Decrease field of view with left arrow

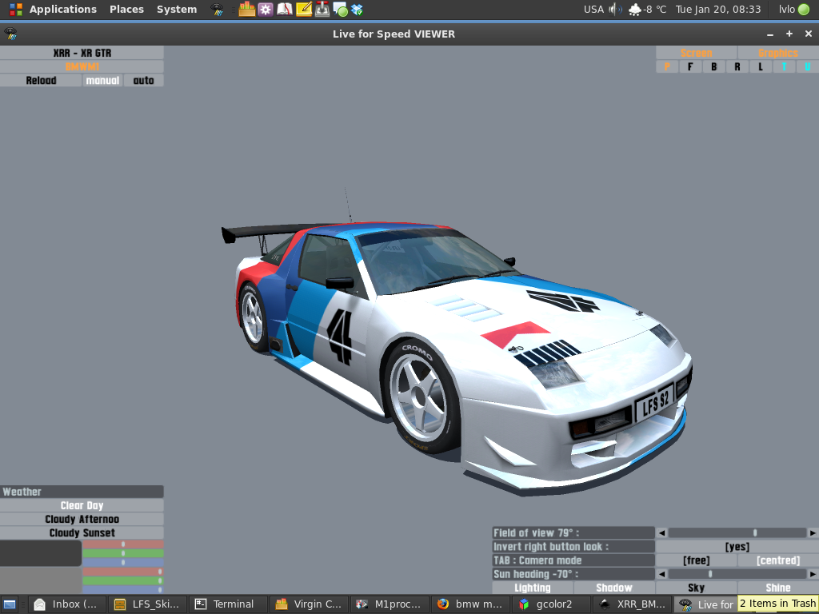pyautogui.click(x=661, y=532)
